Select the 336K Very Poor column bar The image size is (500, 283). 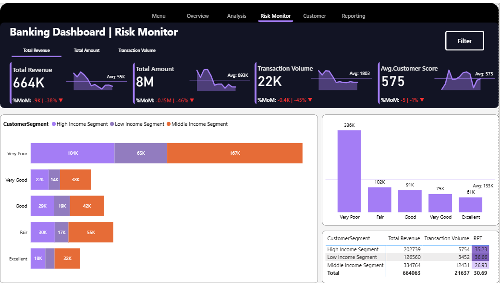(349, 171)
